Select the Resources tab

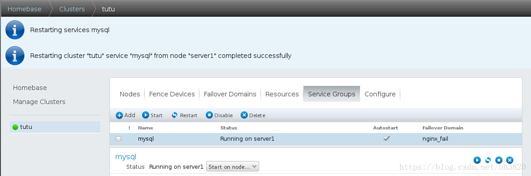[x=282, y=94]
